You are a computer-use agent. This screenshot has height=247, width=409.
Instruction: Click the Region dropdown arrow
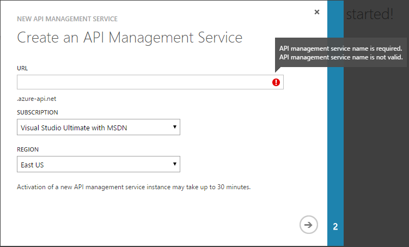175,164
